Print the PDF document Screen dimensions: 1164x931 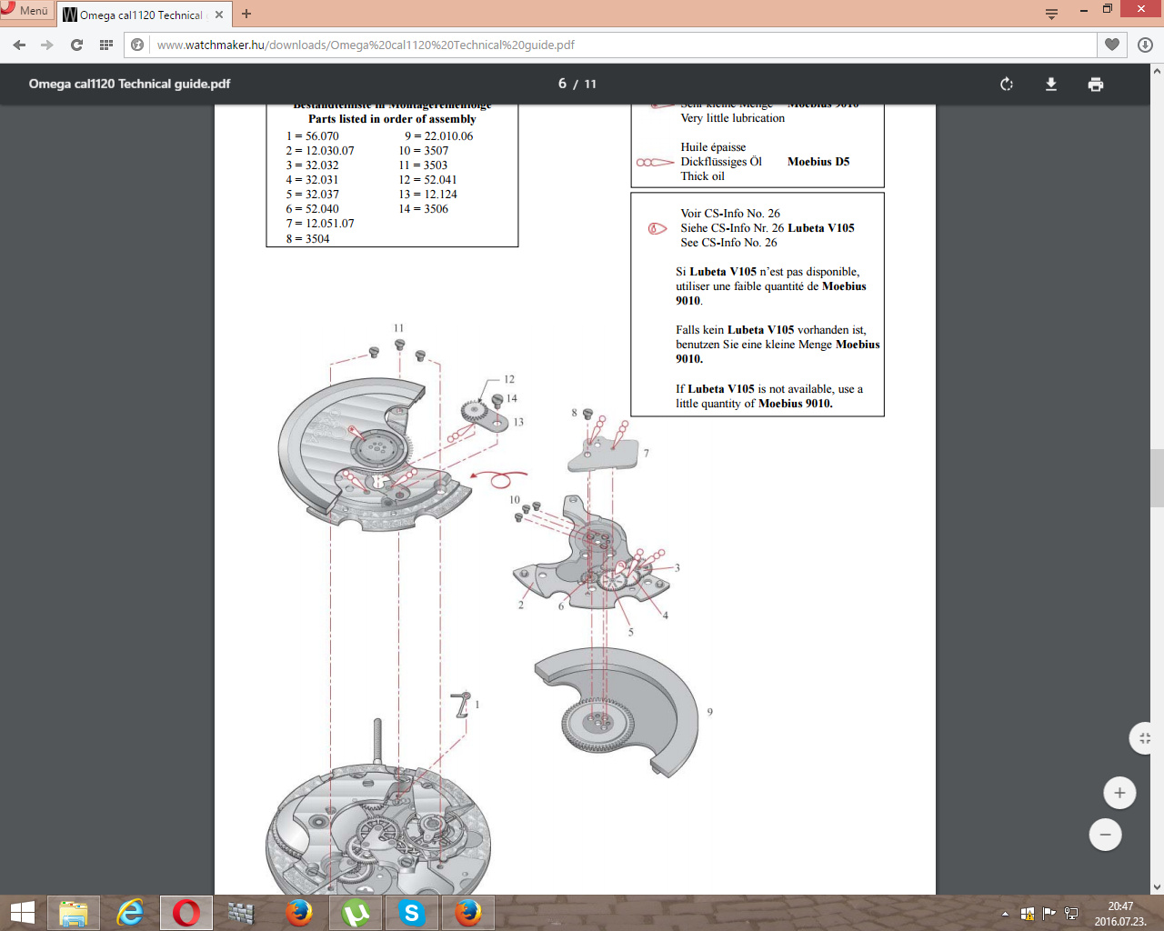point(1096,84)
